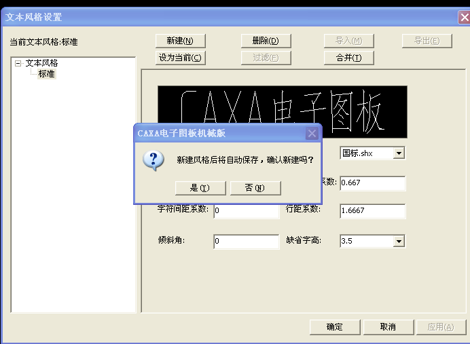Click the 0.667 width factor field
This screenshot has height=344, width=470.
point(373,183)
